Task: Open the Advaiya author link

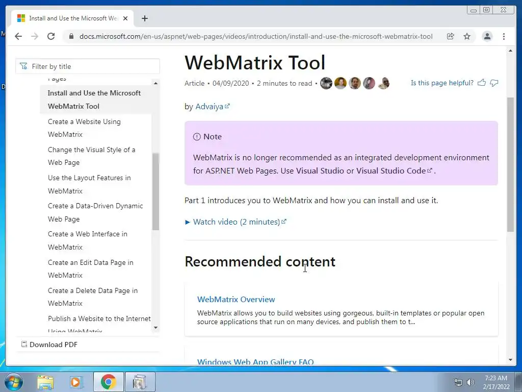Action: pyautogui.click(x=213, y=106)
